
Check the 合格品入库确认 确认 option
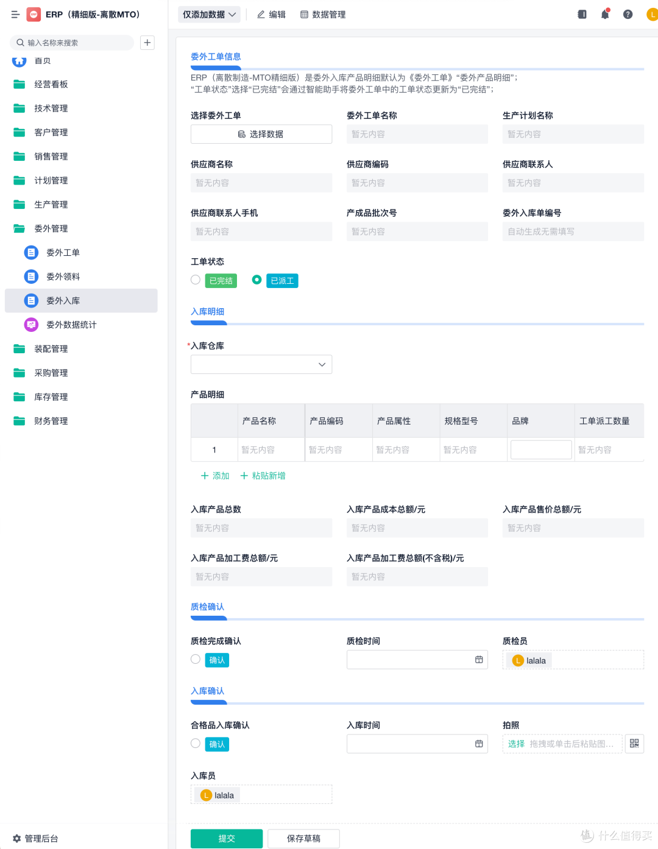point(196,743)
